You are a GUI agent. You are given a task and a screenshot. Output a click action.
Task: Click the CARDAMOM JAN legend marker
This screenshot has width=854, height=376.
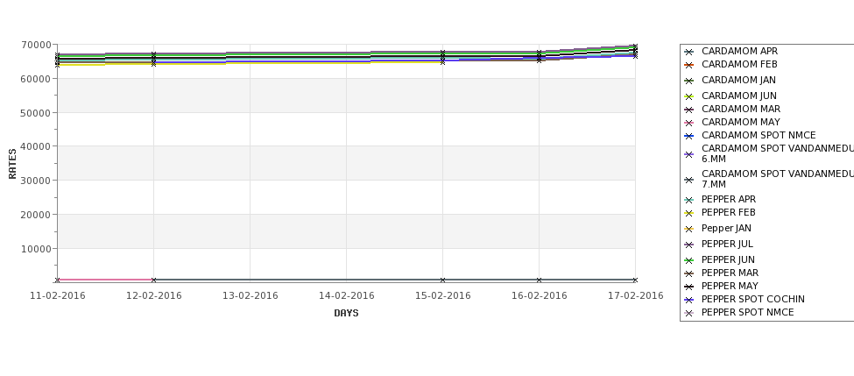tap(688, 82)
